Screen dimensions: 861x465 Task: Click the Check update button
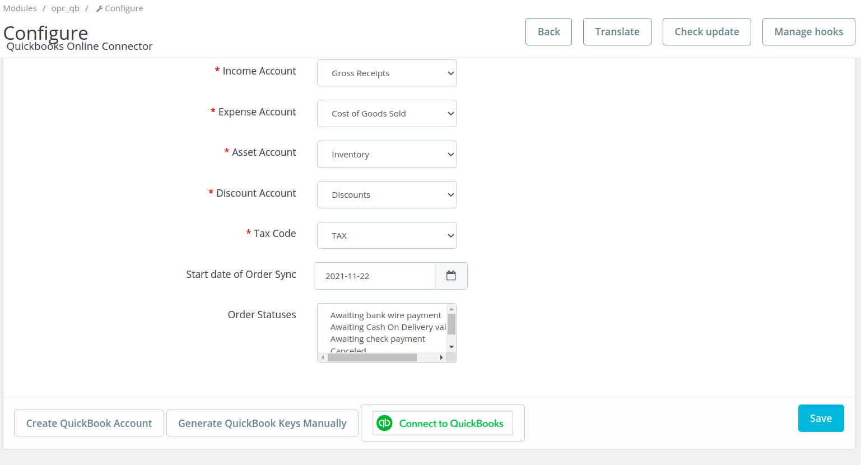pyautogui.click(x=707, y=31)
